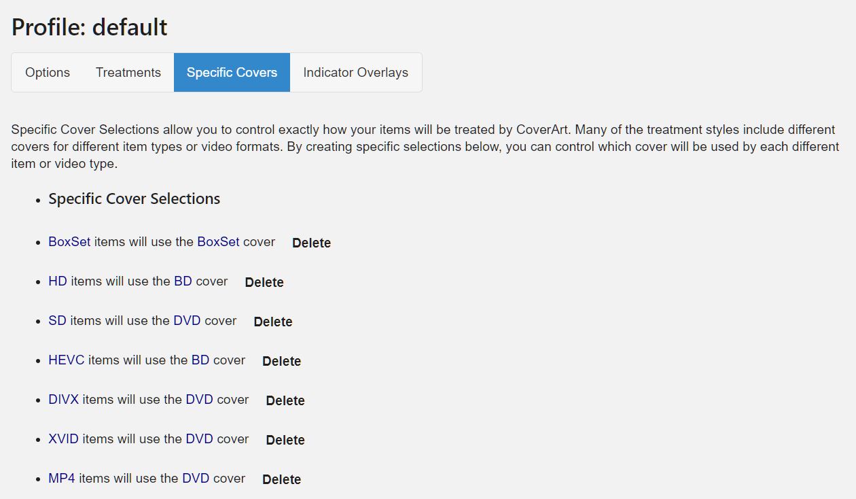856x499 pixels.
Task: Switch to the Options tab
Action: 48,73
